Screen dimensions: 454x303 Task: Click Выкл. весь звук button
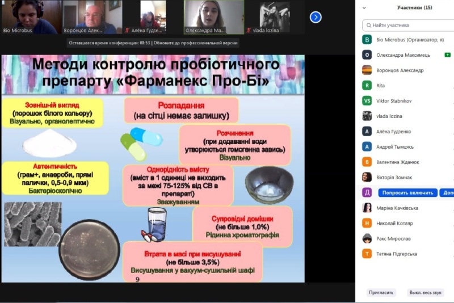tap(425, 293)
